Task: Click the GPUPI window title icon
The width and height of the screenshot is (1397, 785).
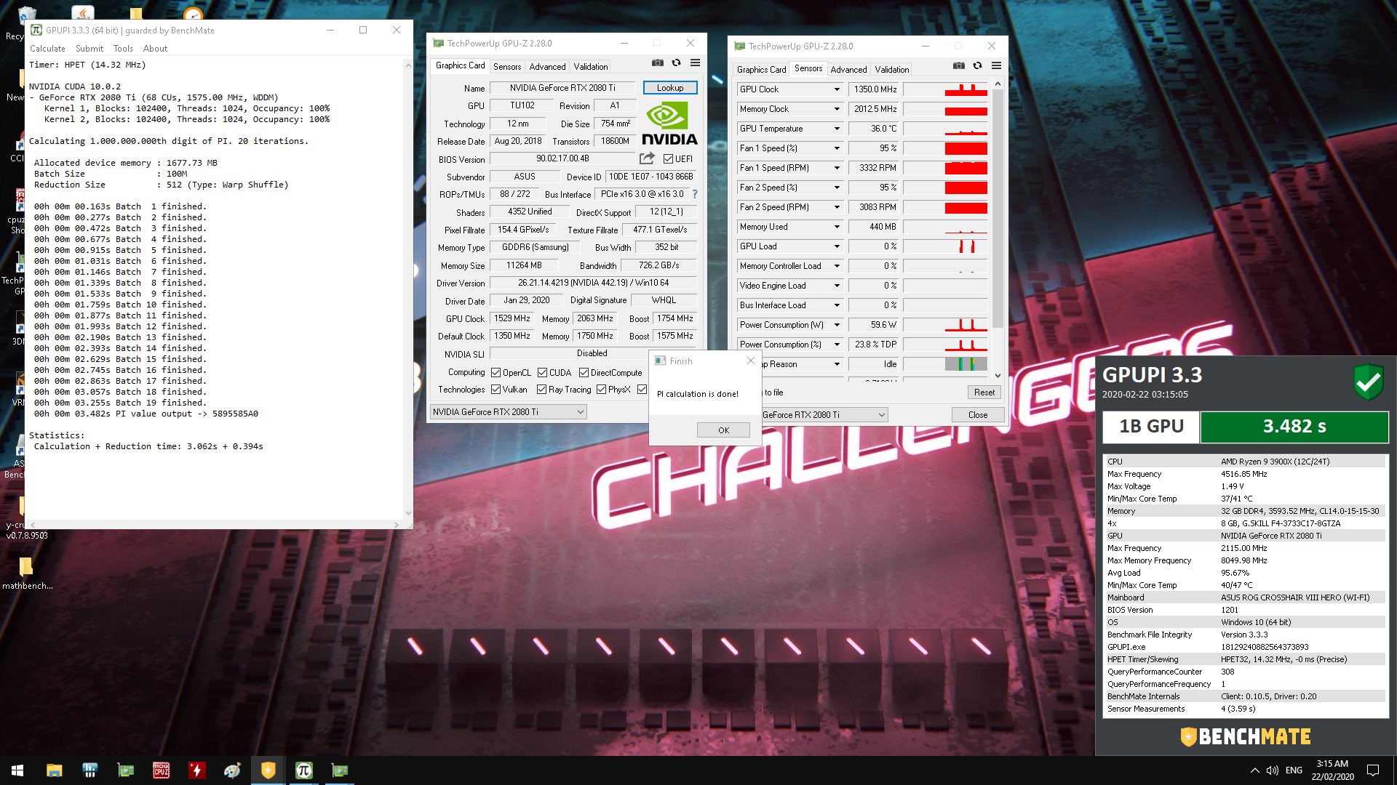Action: pyautogui.click(x=36, y=30)
